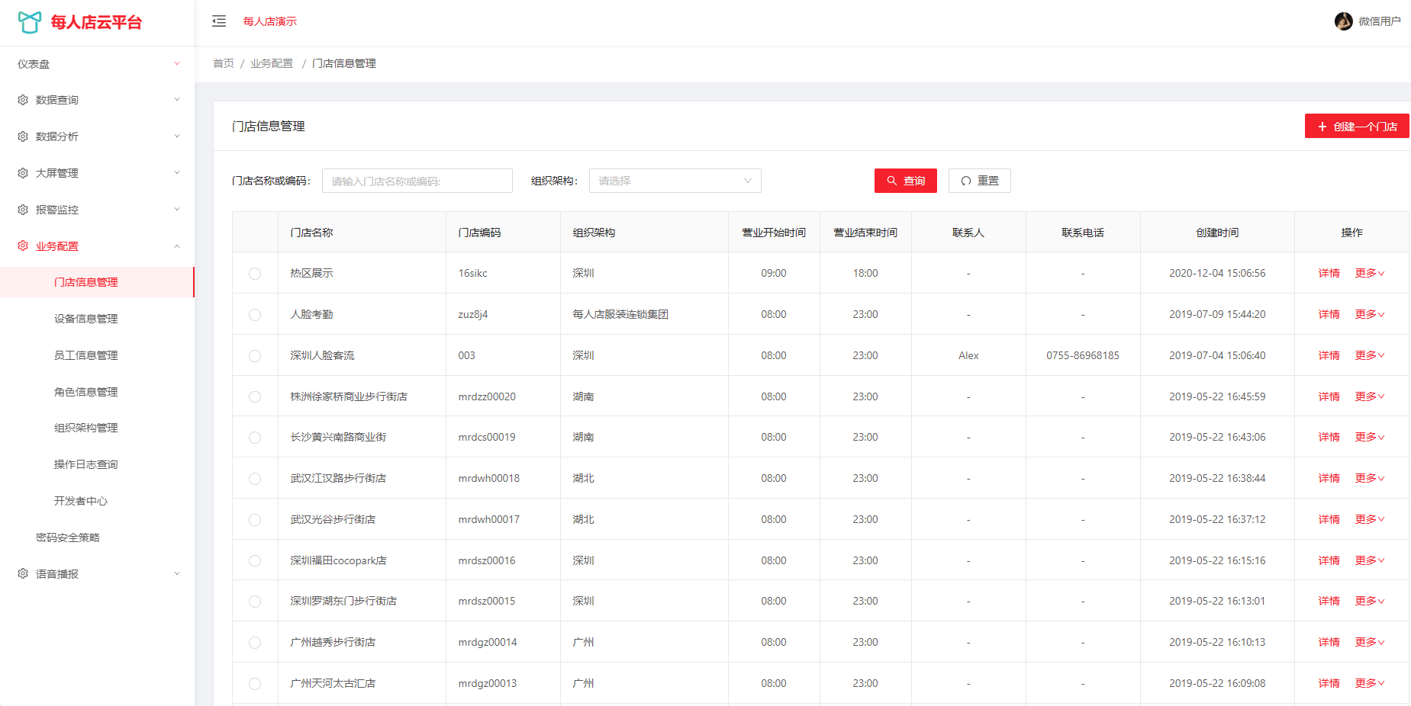
Task: Click the 门店编码 column header
Action: [479, 233]
